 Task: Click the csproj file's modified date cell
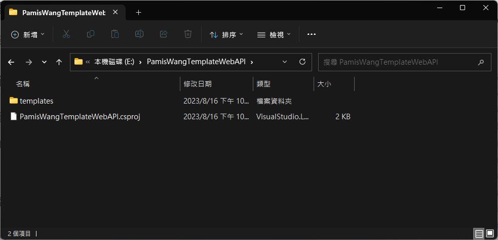[x=216, y=117]
